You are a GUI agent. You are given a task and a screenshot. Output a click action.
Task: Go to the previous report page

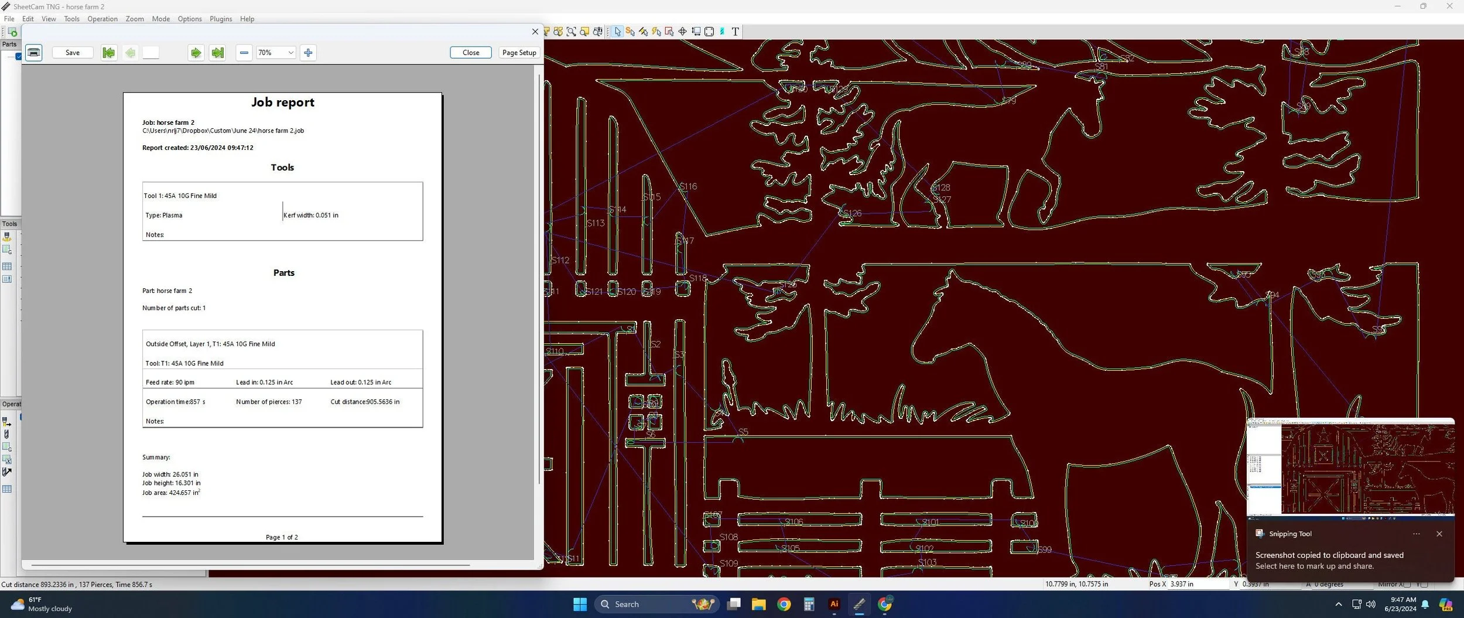(130, 53)
